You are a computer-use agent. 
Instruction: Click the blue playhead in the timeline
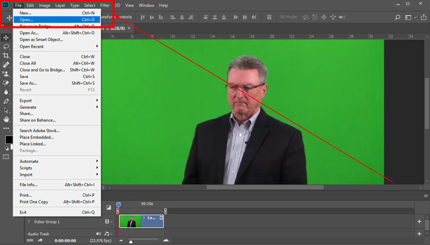pos(118,205)
